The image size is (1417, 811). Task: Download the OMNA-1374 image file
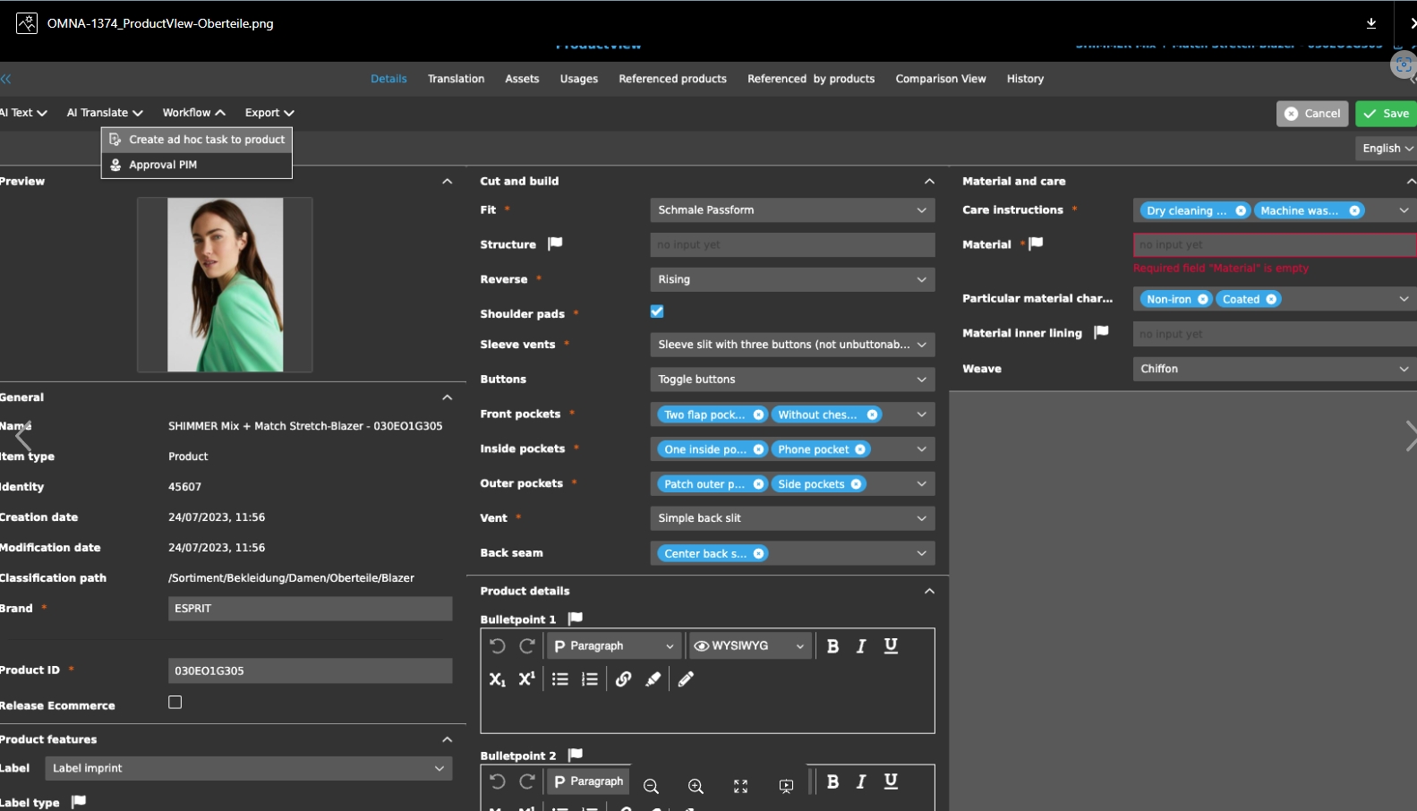click(1370, 23)
